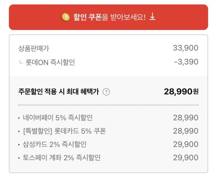Select the 토스페이 계좌 2% 즉시할인 option

61,158
